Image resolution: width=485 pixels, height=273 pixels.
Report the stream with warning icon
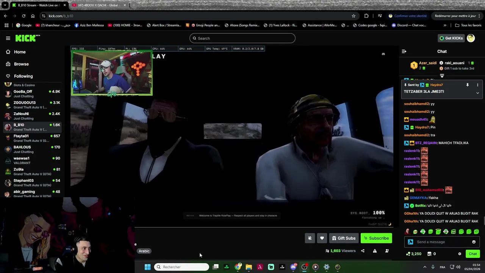tap(375, 251)
